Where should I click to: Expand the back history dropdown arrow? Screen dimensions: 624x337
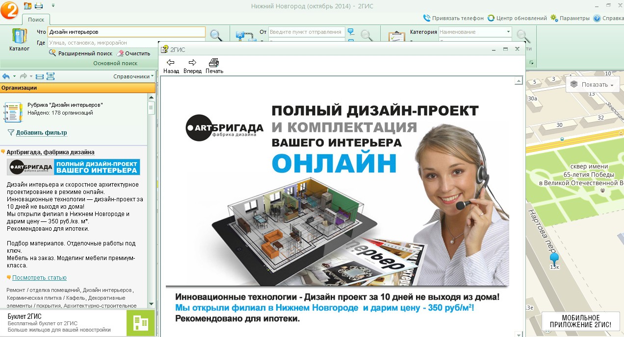[x=14, y=76]
